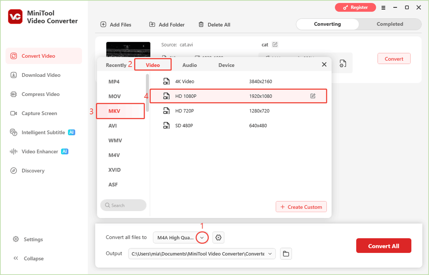
Task: Select the 640x480 resolution text
Action: (x=258, y=126)
